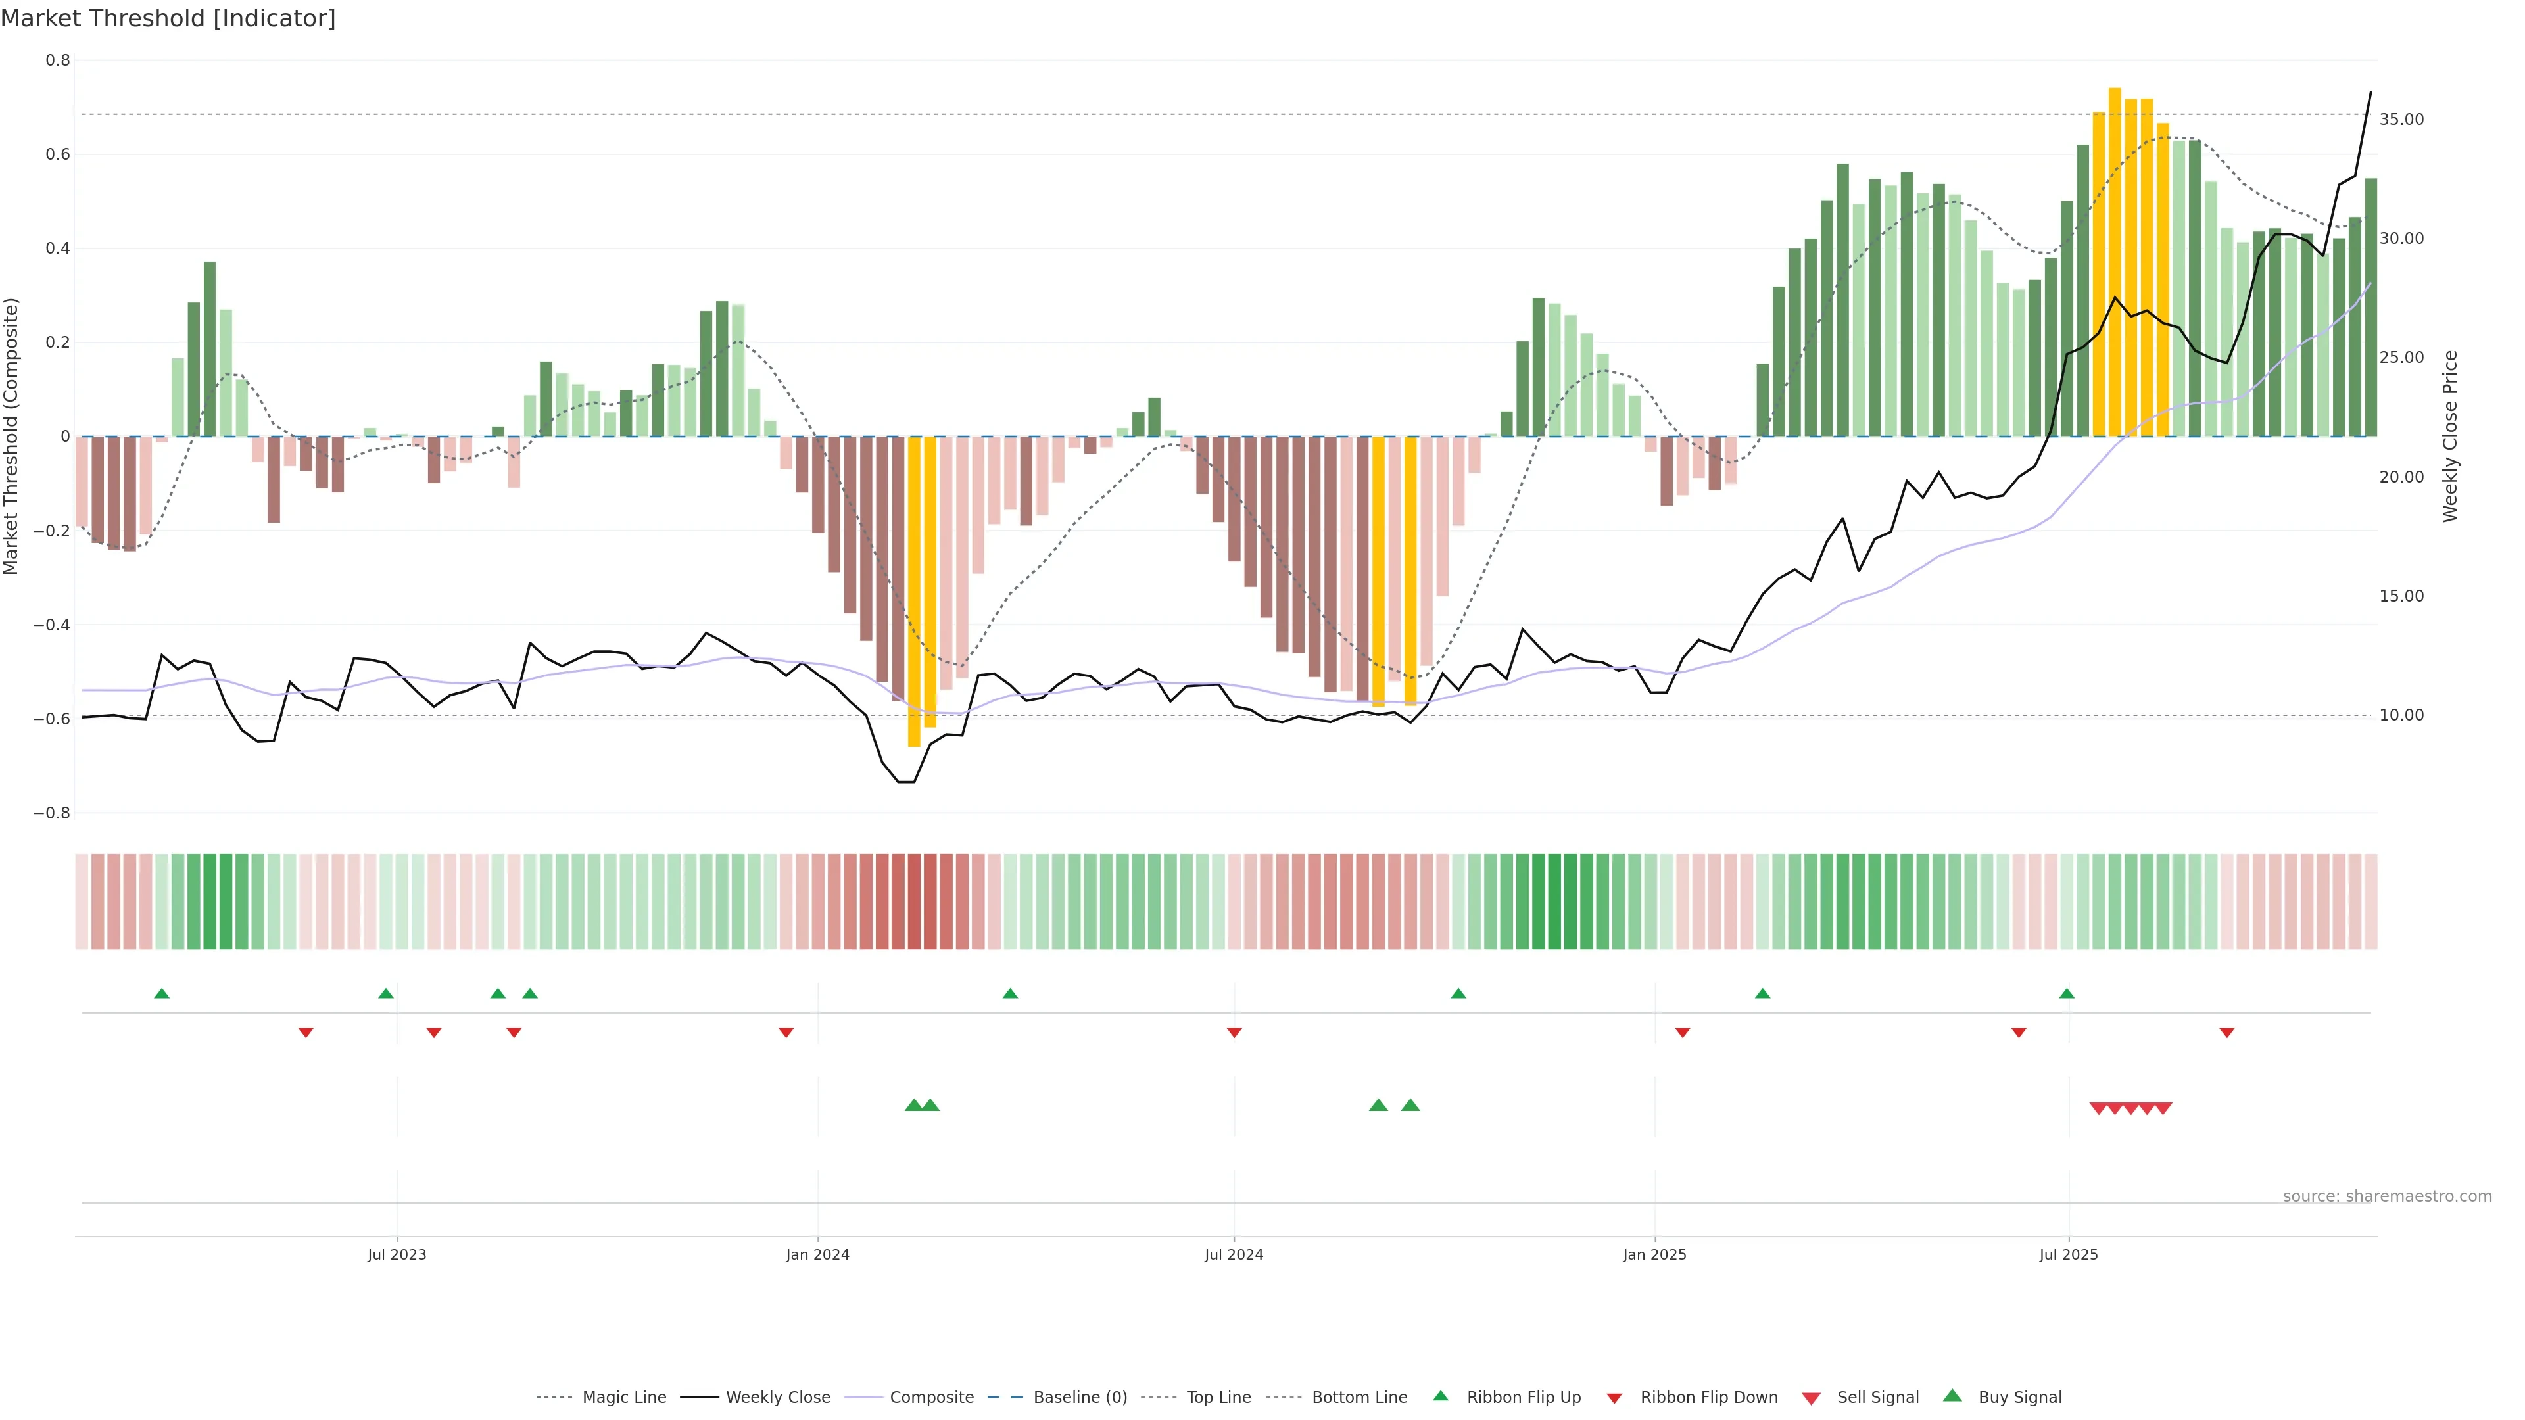Click the leftmost green Ribbon Flip Up marker
Screen dimensions: 2525x1420
pos(162,994)
